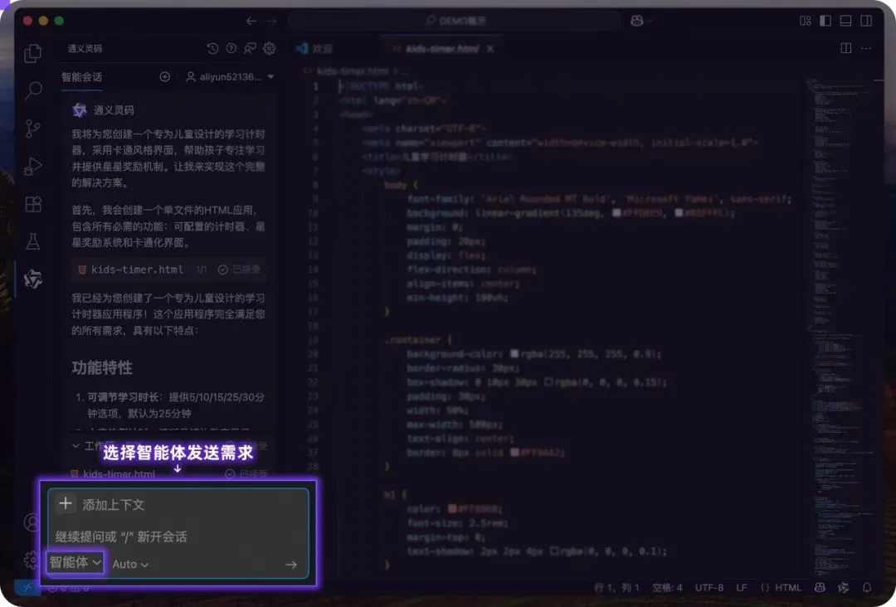Click the rgba(255, 255, 255, 0.9) swatch
896x607 pixels.
tap(514, 354)
